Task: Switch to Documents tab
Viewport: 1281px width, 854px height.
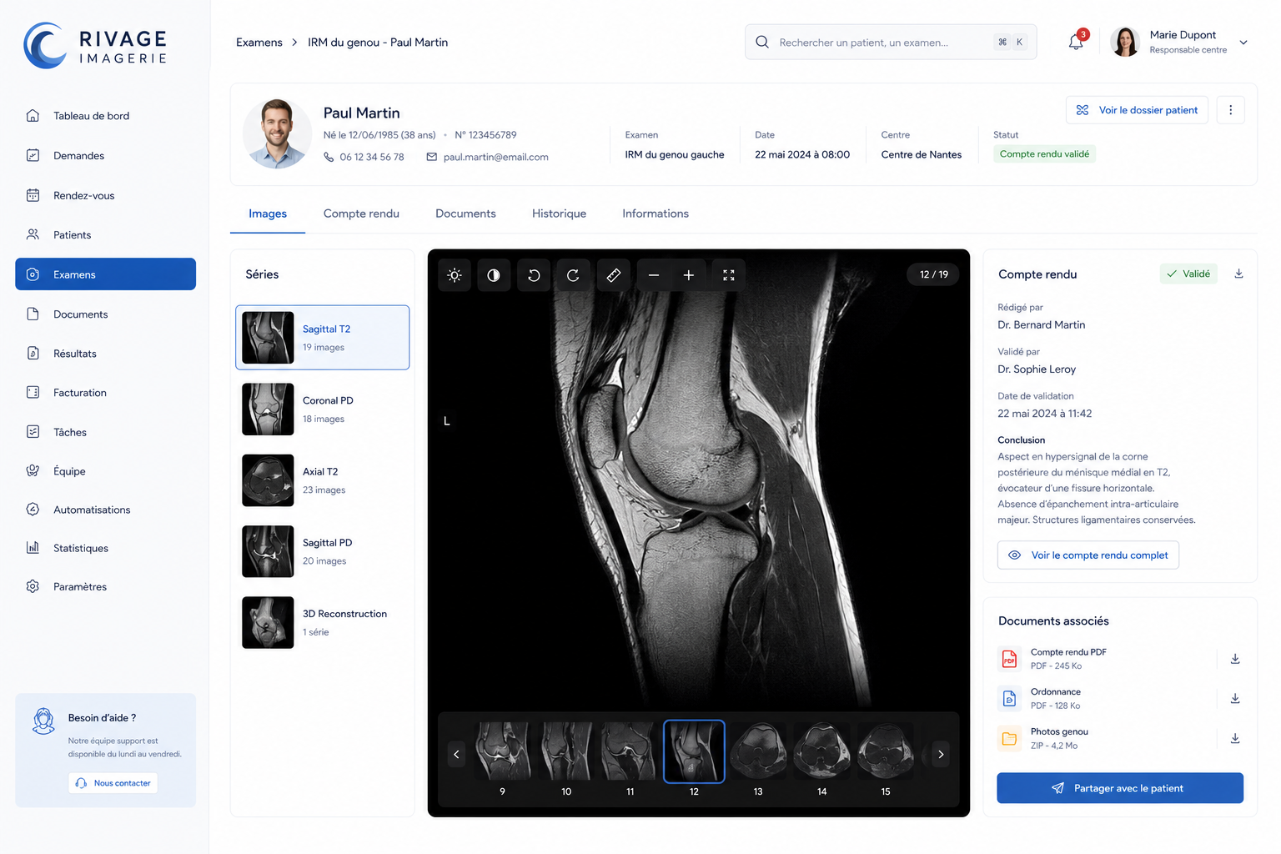Action: point(465,213)
